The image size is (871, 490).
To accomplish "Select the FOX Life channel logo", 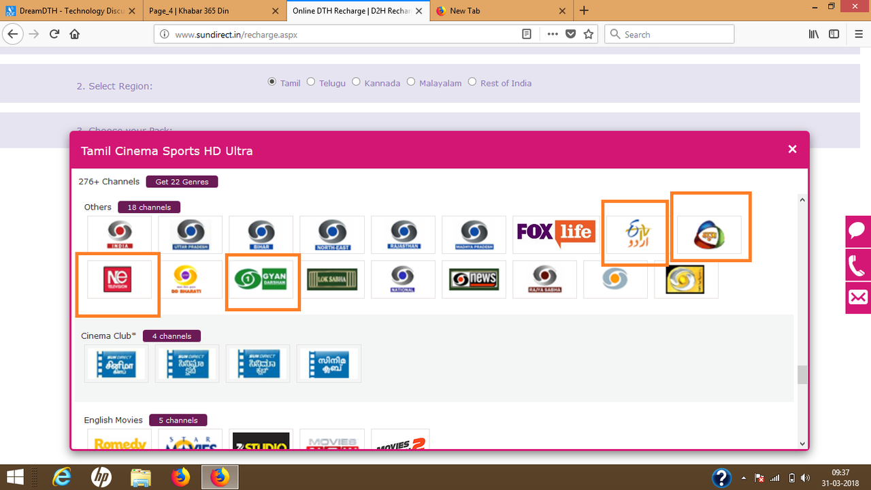I will click(x=555, y=235).
